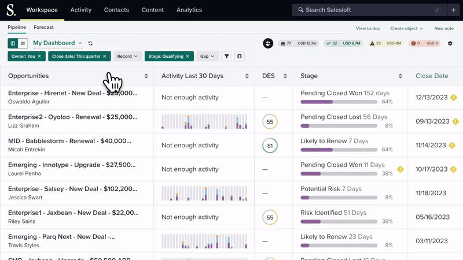Expand the Create object dropdown
463x260 pixels.
tap(407, 28)
